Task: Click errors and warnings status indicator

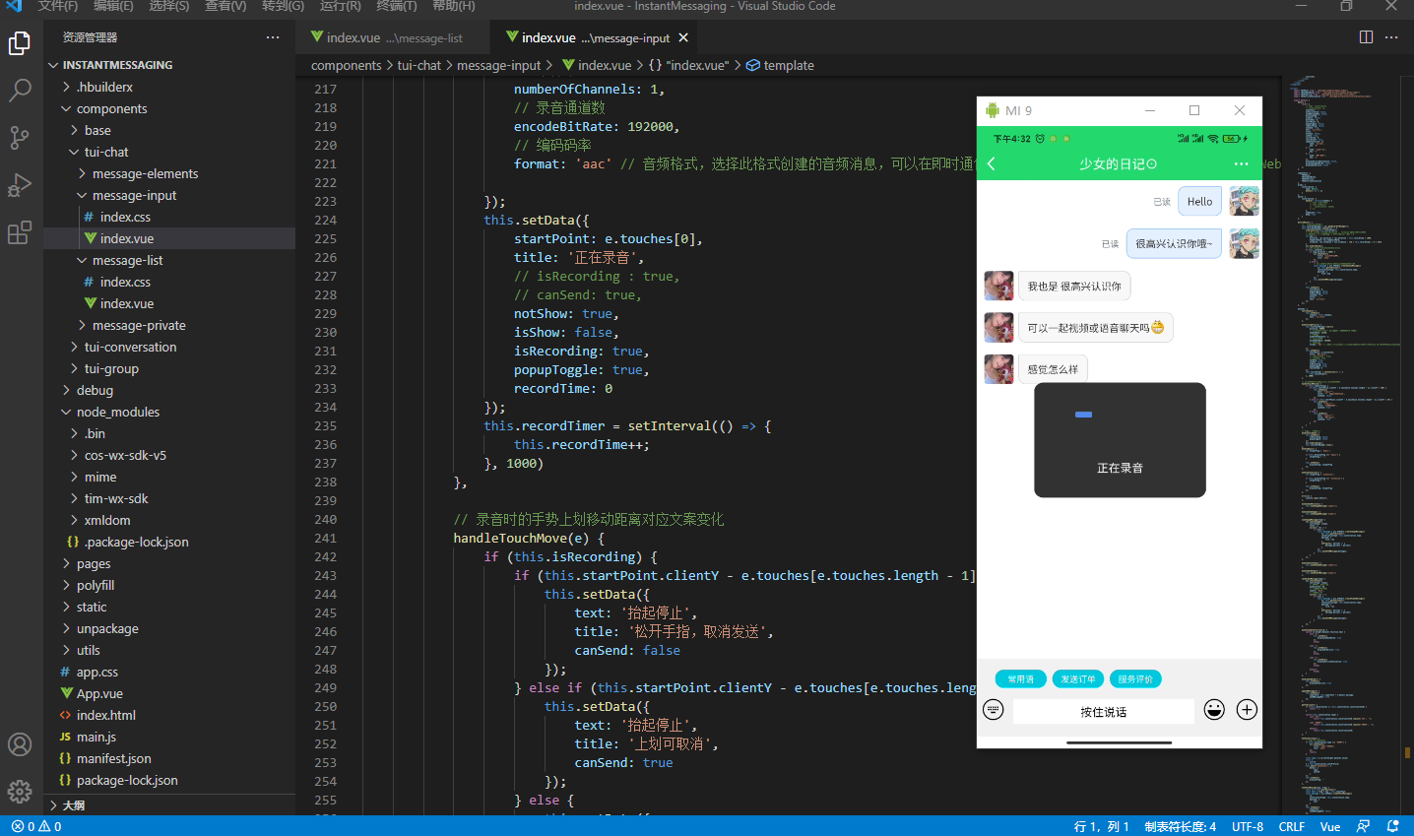Action: (x=36, y=826)
